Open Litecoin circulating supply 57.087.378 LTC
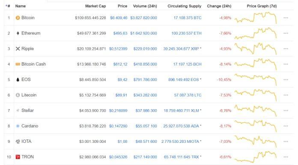 [x=188, y=95]
